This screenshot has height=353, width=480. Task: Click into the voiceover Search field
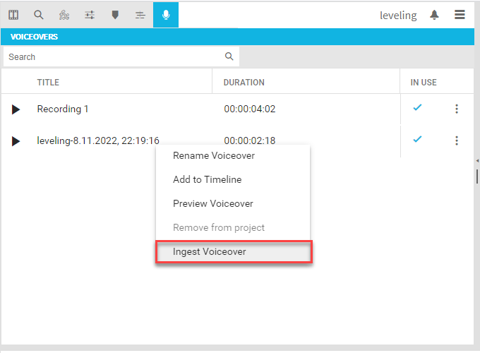[113, 56]
